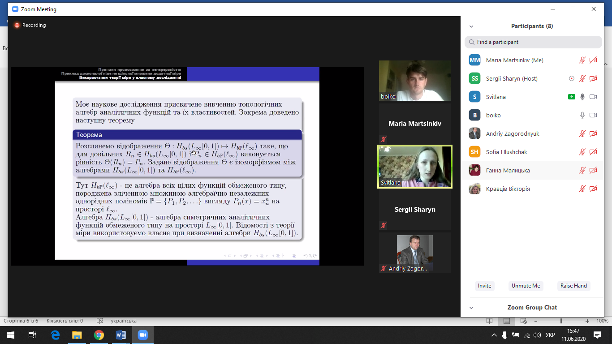Click the Word icon in the taskbar
This screenshot has height=344, width=612.
click(x=121, y=335)
